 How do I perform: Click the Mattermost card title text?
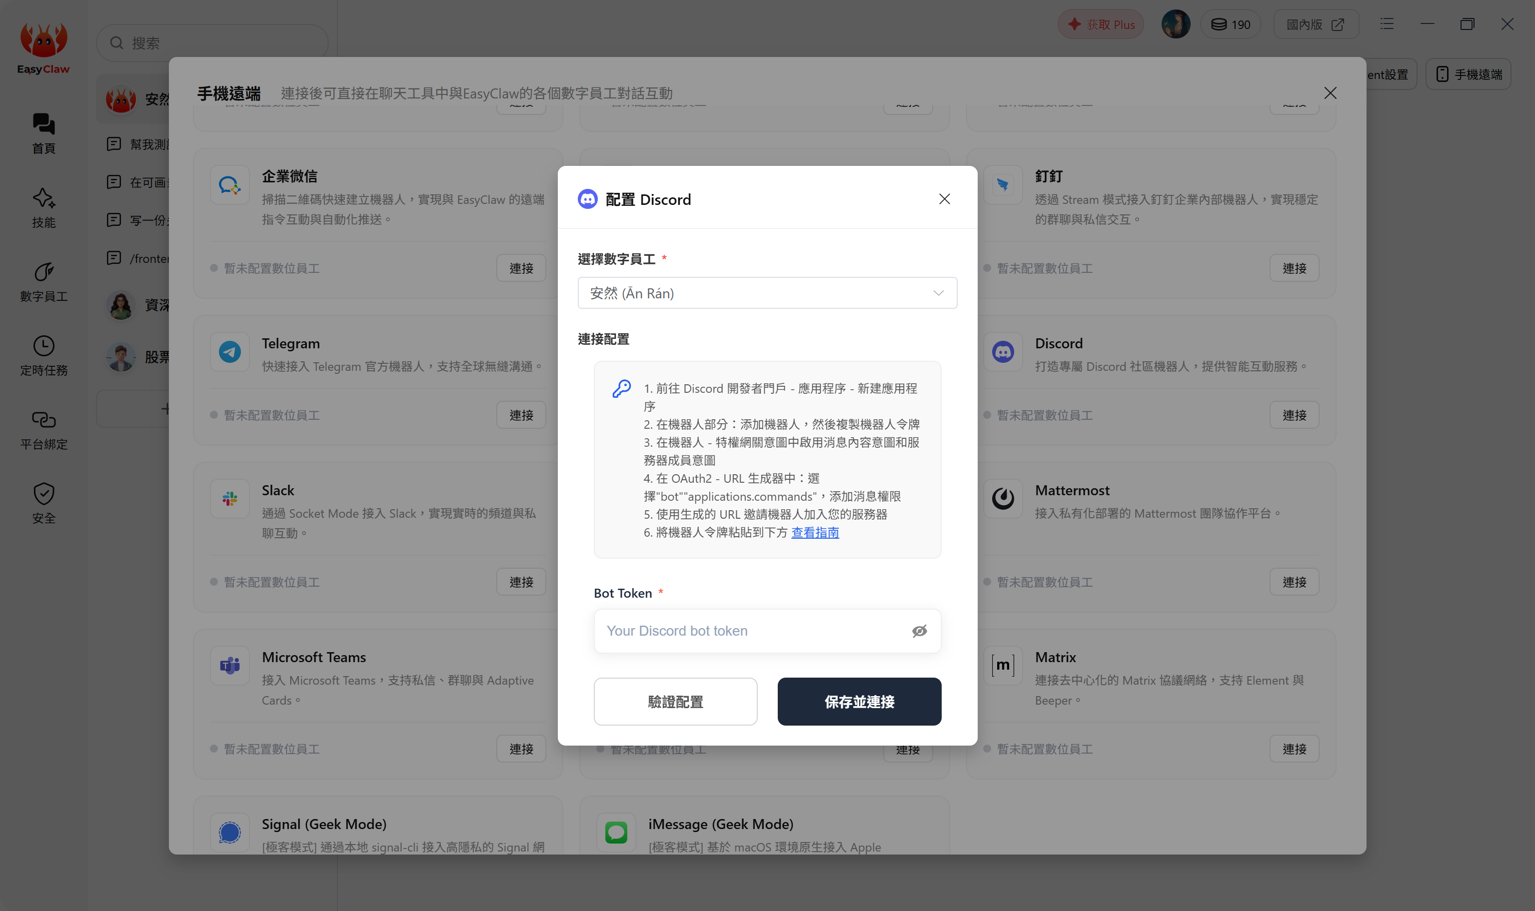(x=1072, y=490)
